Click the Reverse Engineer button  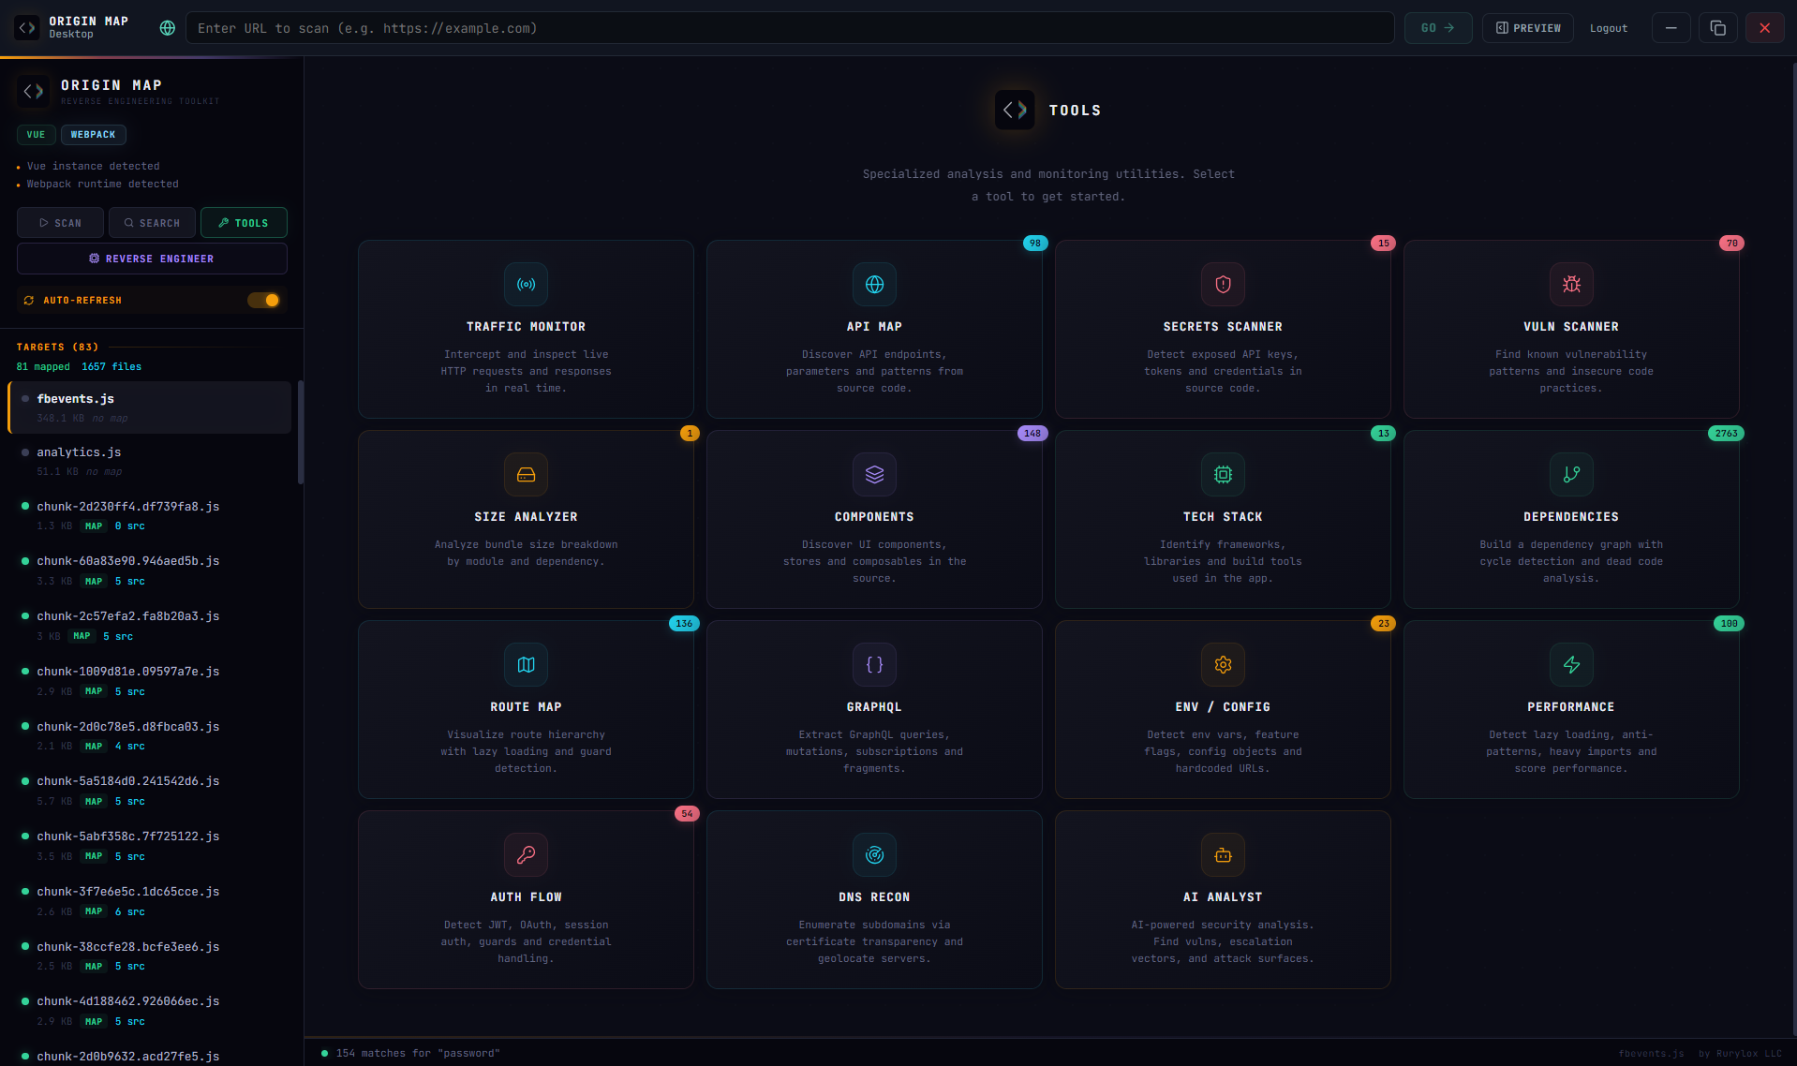pos(152,258)
